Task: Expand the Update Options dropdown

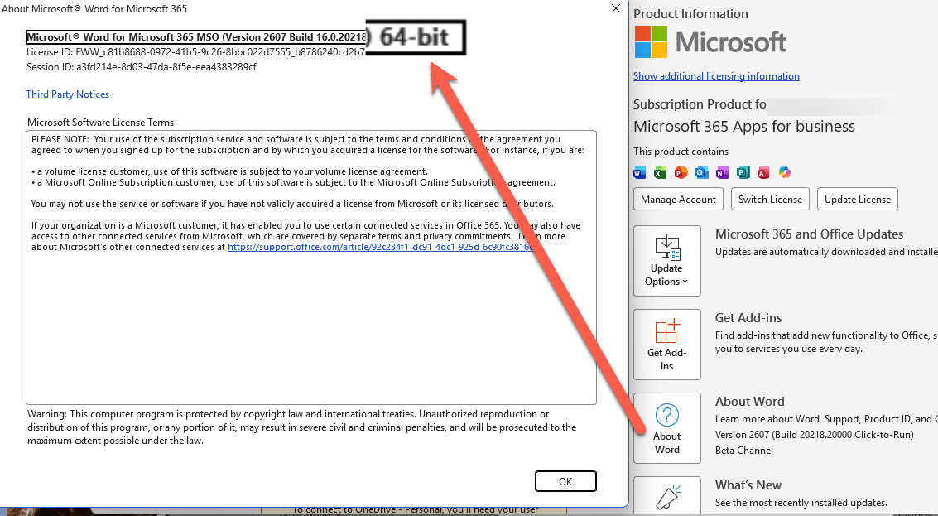Action: (x=667, y=260)
